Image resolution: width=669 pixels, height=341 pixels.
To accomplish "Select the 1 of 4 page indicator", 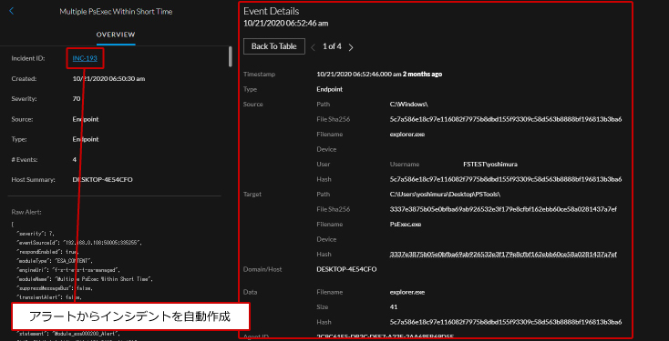I will click(332, 46).
